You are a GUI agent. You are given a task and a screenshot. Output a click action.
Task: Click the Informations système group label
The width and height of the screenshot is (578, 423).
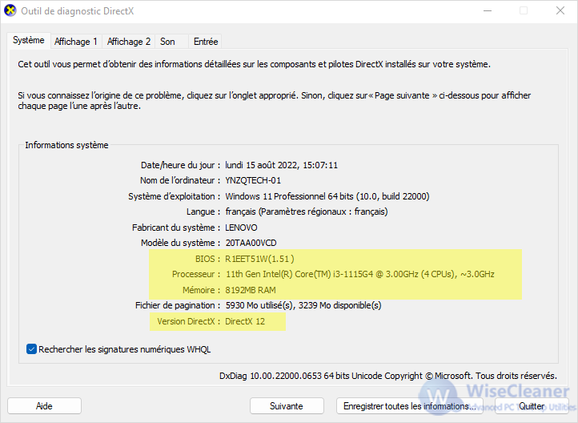(x=66, y=145)
